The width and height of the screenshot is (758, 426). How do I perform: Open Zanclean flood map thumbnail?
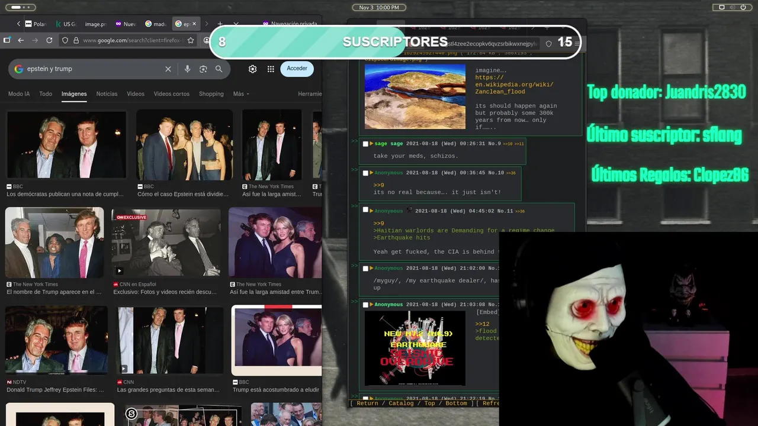(415, 96)
